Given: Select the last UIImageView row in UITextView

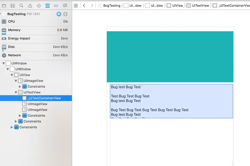Looking at the screenshot, I should coord(36,110).
